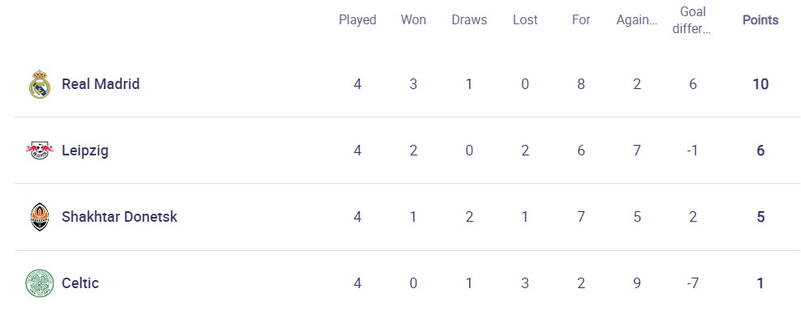Screen dimensions: 801x310
Task: Select the Played column header
Action: pos(358,20)
